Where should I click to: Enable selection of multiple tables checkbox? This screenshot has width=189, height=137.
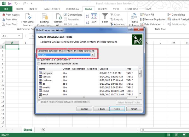(39, 63)
